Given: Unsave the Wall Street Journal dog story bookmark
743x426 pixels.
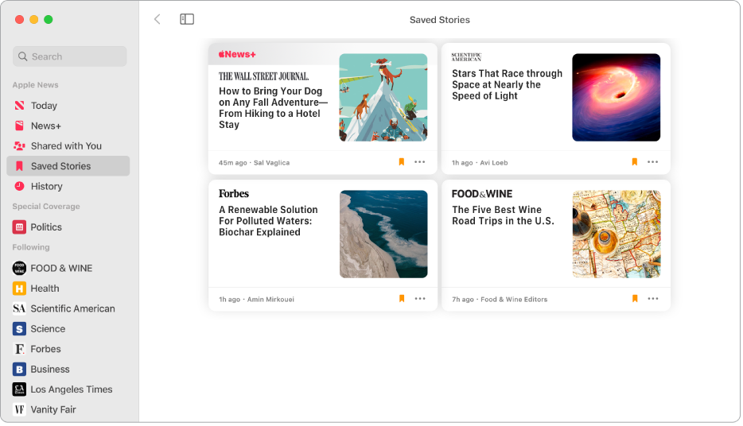Looking at the screenshot, I should tap(402, 162).
